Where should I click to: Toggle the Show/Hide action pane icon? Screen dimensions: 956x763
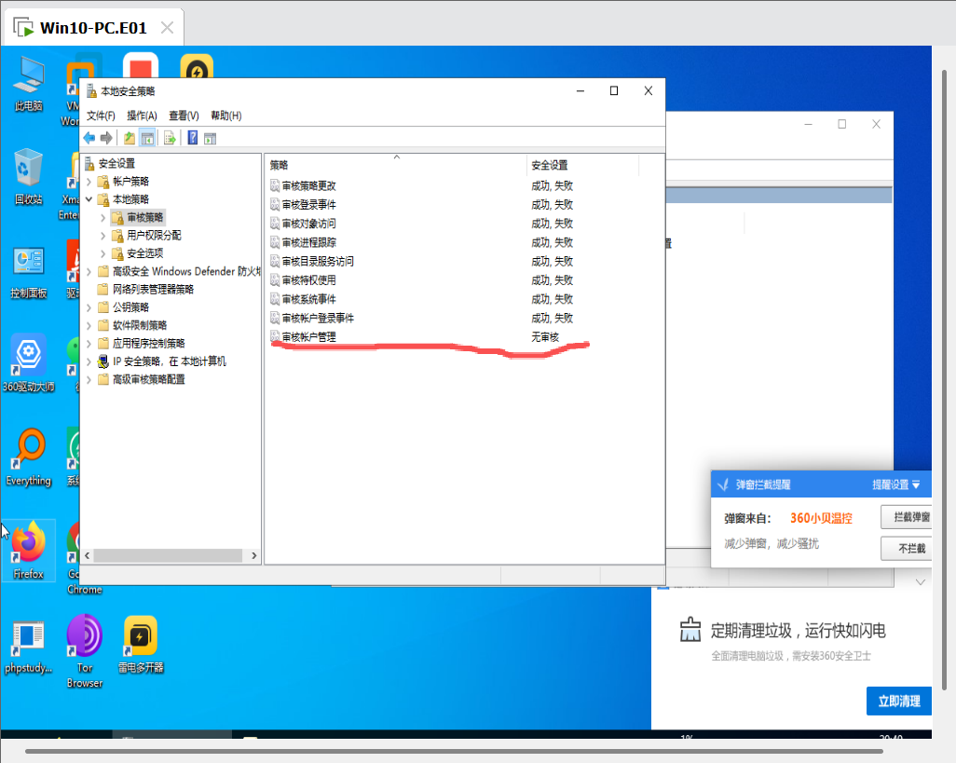click(211, 138)
